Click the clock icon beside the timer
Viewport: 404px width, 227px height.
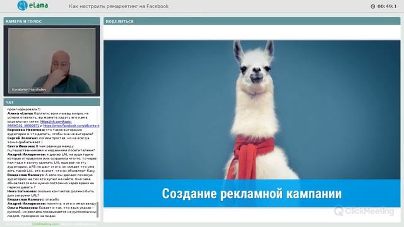point(372,6)
